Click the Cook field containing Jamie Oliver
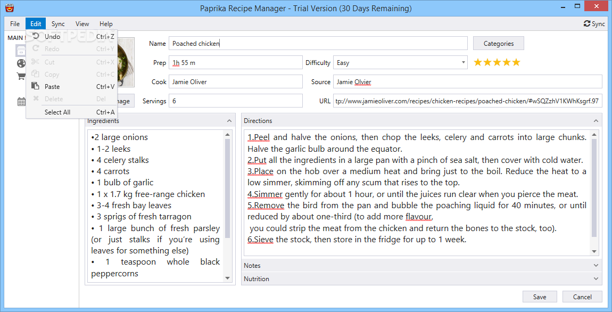The width and height of the screenshot is (612, 312). tap(236, 81)
